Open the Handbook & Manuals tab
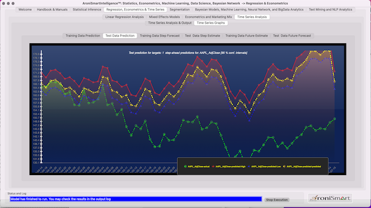 (52, 10)
